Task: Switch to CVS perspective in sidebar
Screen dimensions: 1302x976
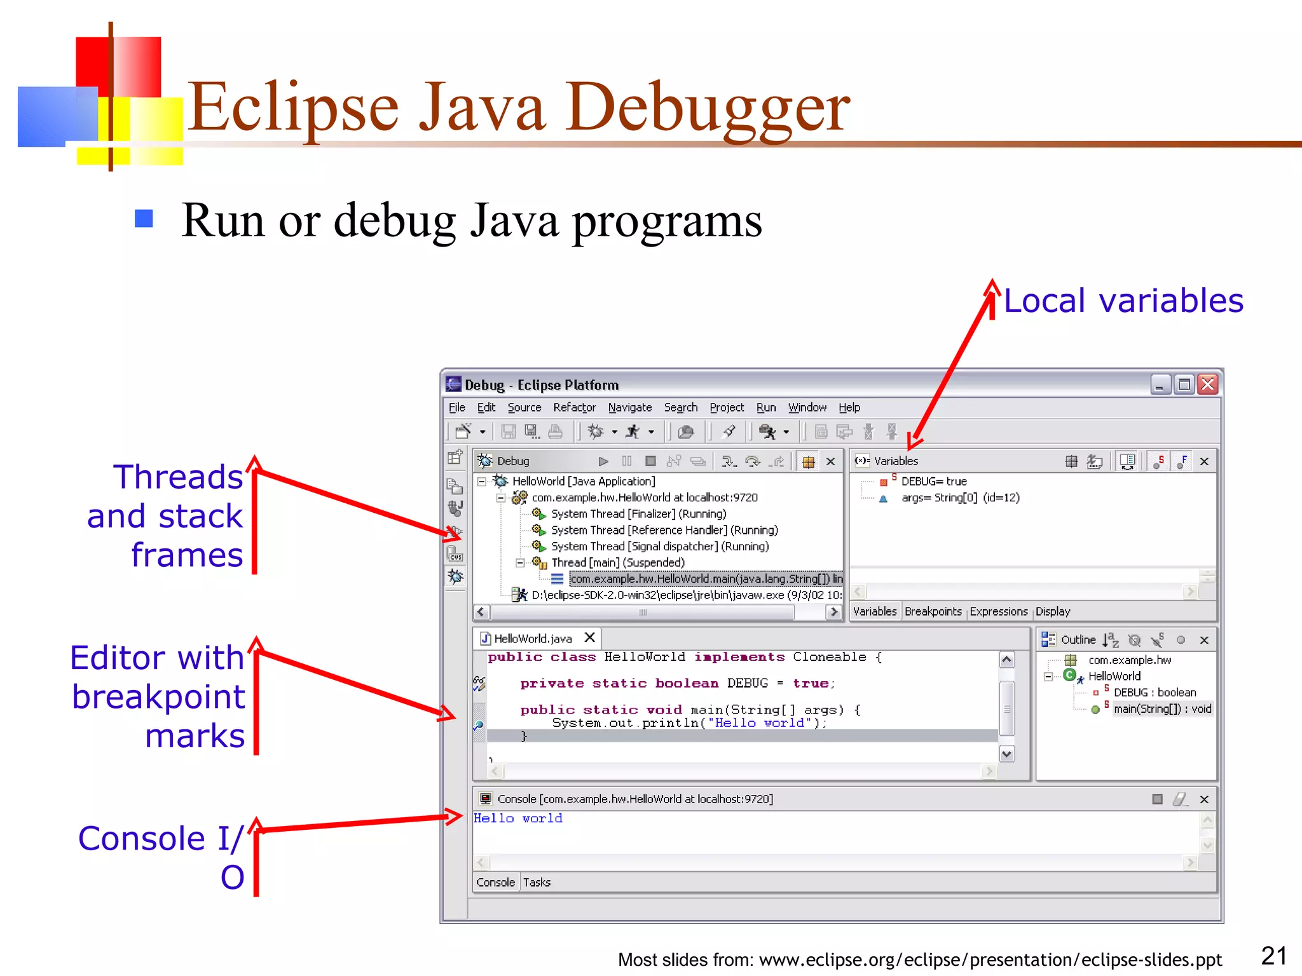Action: (x=455, y=553)
